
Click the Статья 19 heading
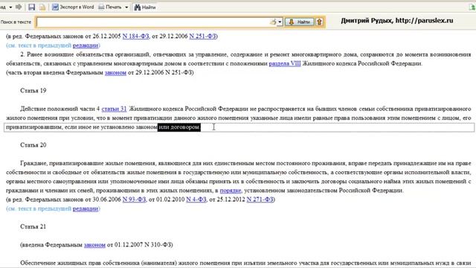[x=33, y=91]
